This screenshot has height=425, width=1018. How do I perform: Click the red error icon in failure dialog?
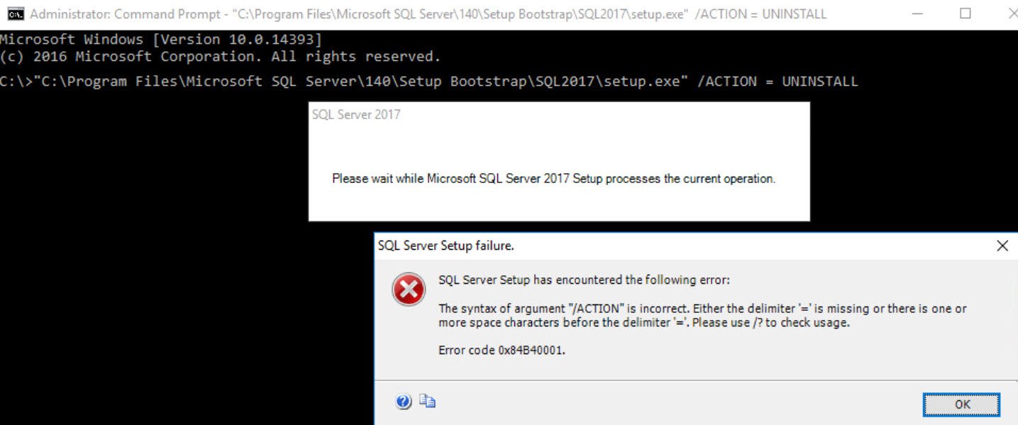tap(409, 290)
